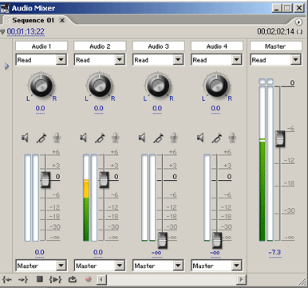Open Audio 3 output assignment dropdown
Image resolution: width=308 pixels, height=288 pixels.
[178, 266]
